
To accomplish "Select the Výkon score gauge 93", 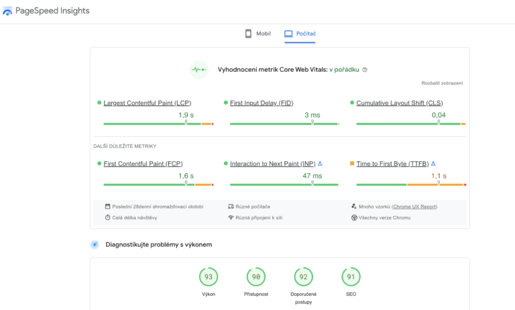I will click(x=209, y=276).
